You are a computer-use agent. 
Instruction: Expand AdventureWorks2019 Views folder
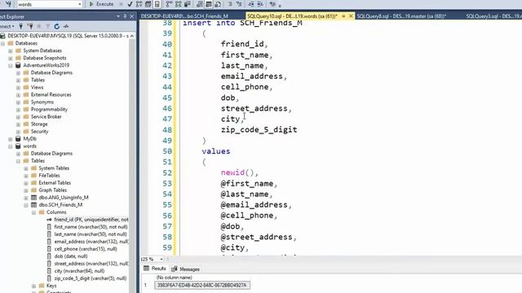tap(18, 87)
